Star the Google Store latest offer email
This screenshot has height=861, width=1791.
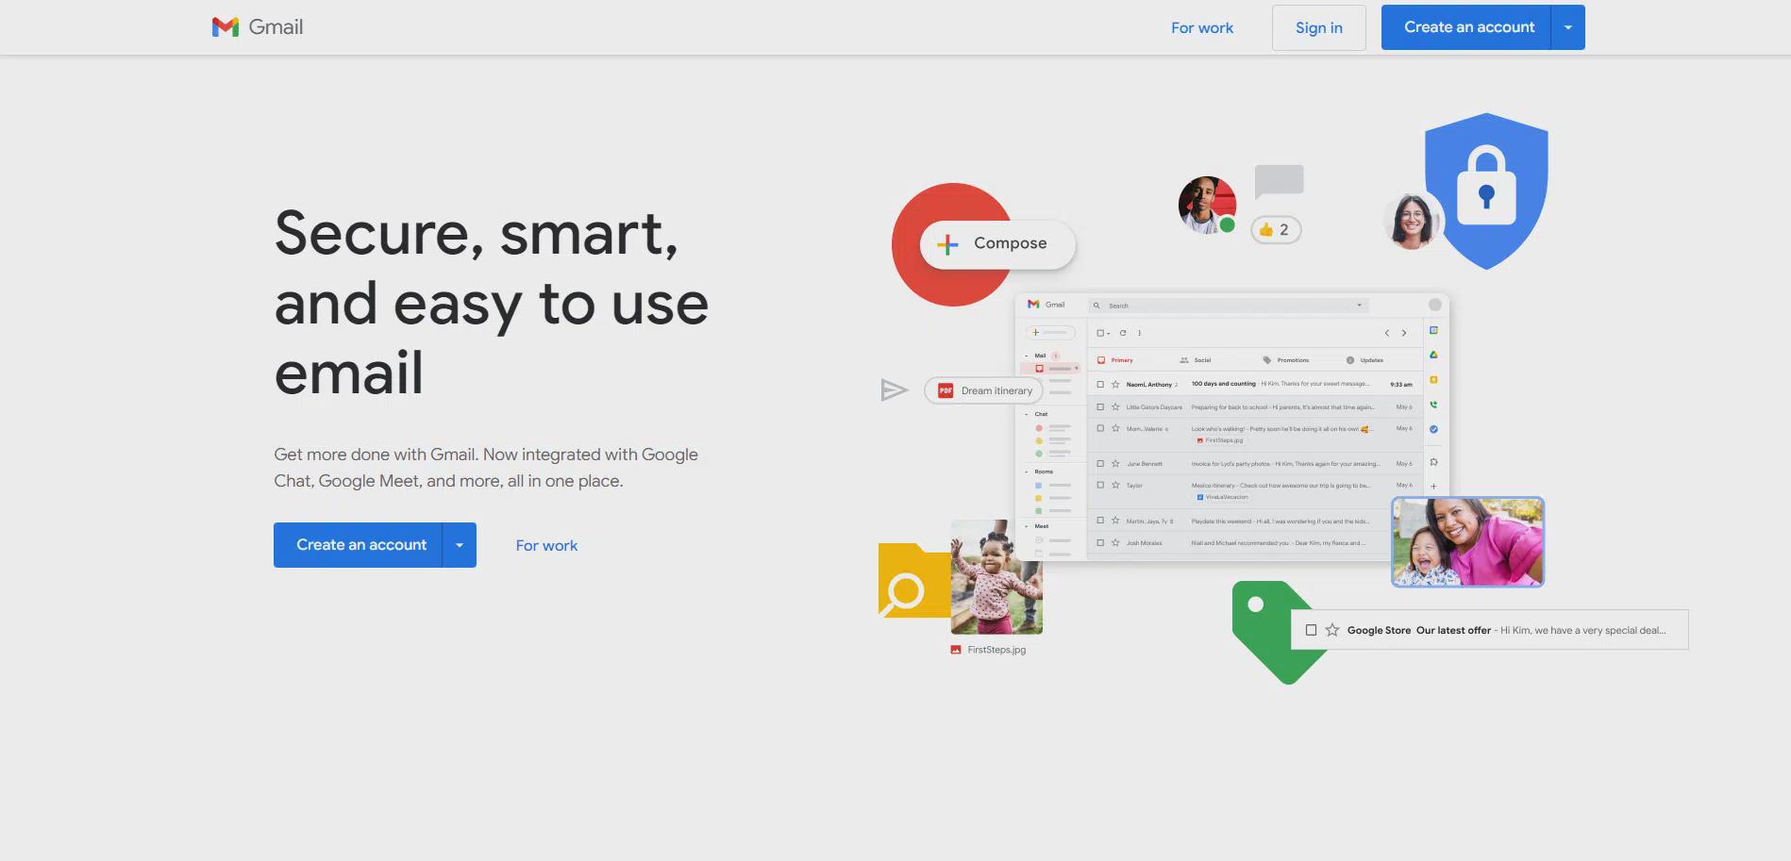(1332, 630)
